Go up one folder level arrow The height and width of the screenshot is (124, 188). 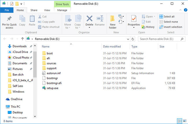click(23, 39)
